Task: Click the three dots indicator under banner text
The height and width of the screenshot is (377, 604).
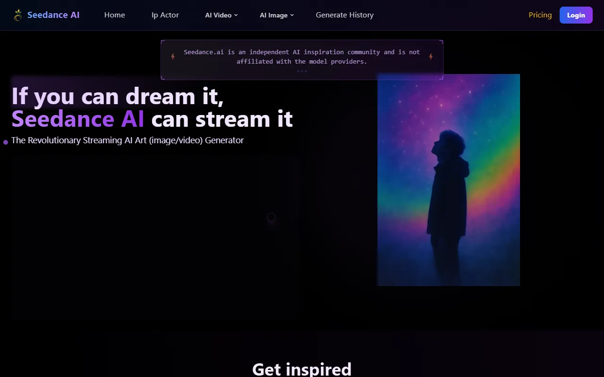Action: 302,71
